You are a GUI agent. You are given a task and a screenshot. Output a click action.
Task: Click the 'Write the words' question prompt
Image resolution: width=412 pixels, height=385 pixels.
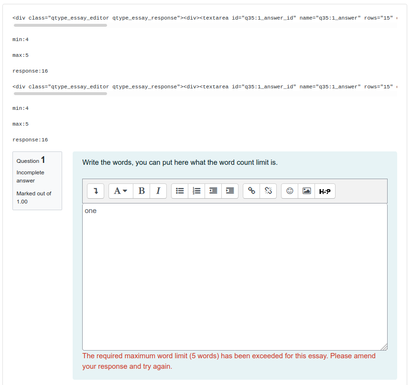[180, 162]
